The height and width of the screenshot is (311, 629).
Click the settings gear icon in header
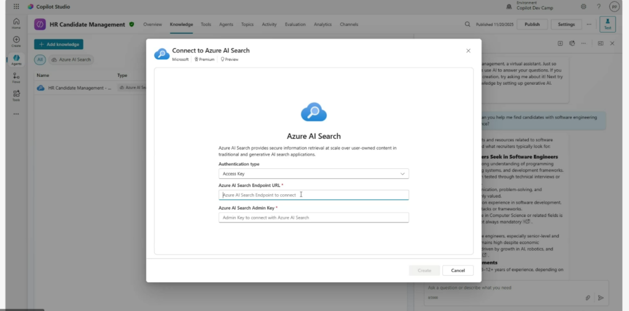[x=583, y=7]
